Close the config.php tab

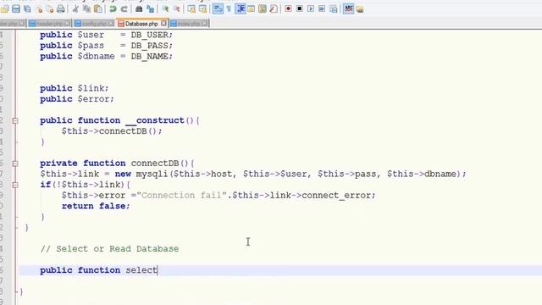tap(111, 24)
